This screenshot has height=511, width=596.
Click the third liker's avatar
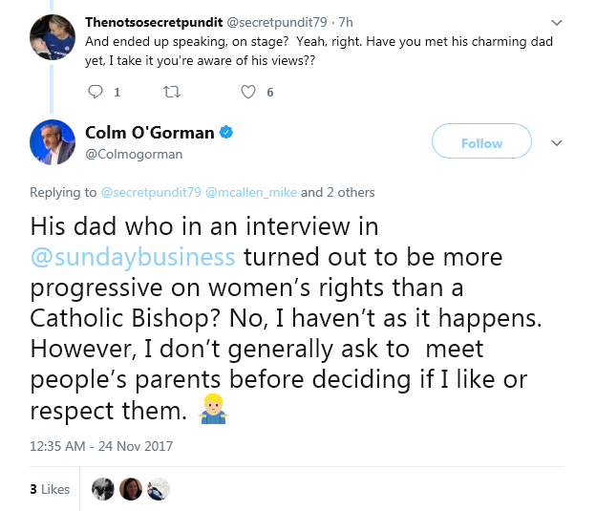tap(159, 488)
